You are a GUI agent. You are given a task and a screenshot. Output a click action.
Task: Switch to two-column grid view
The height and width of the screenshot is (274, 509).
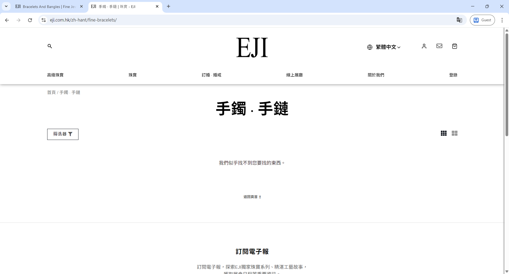tap(455, 133)
